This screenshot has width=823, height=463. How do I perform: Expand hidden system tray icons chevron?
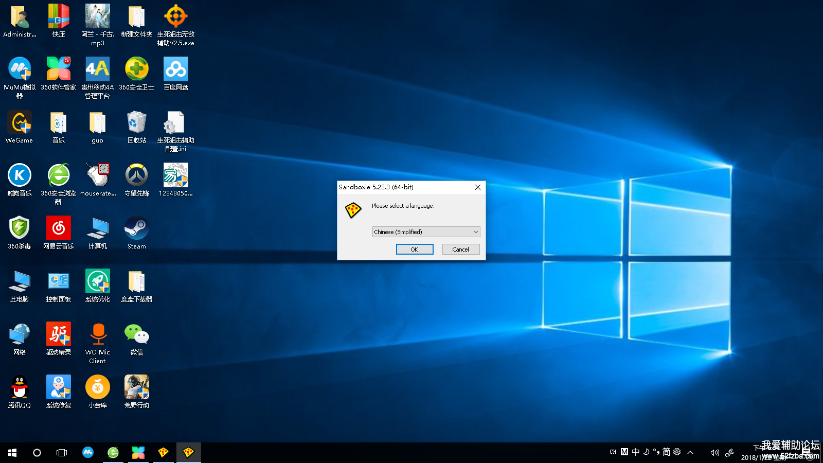[690, 452]
